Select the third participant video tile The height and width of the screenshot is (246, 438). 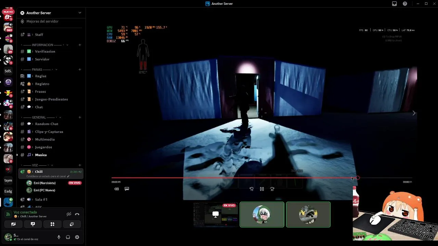(308, 215)
